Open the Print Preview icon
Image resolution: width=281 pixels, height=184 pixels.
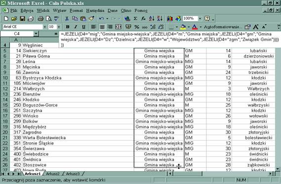click(x=48, y=18)
